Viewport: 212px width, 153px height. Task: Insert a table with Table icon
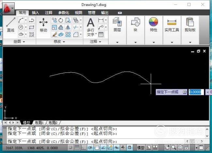pos(101,34)
